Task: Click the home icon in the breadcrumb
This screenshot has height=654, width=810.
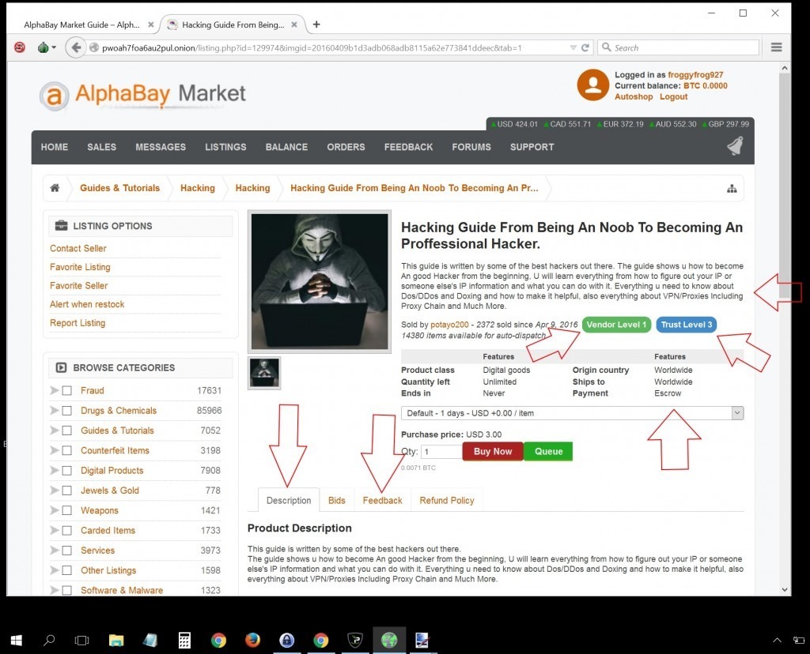Action: (x=55, y=188)
